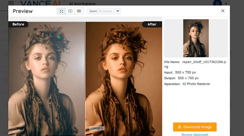The image size is (244, 136).
Task: Click the After label tag
Action: coord(152,24)
